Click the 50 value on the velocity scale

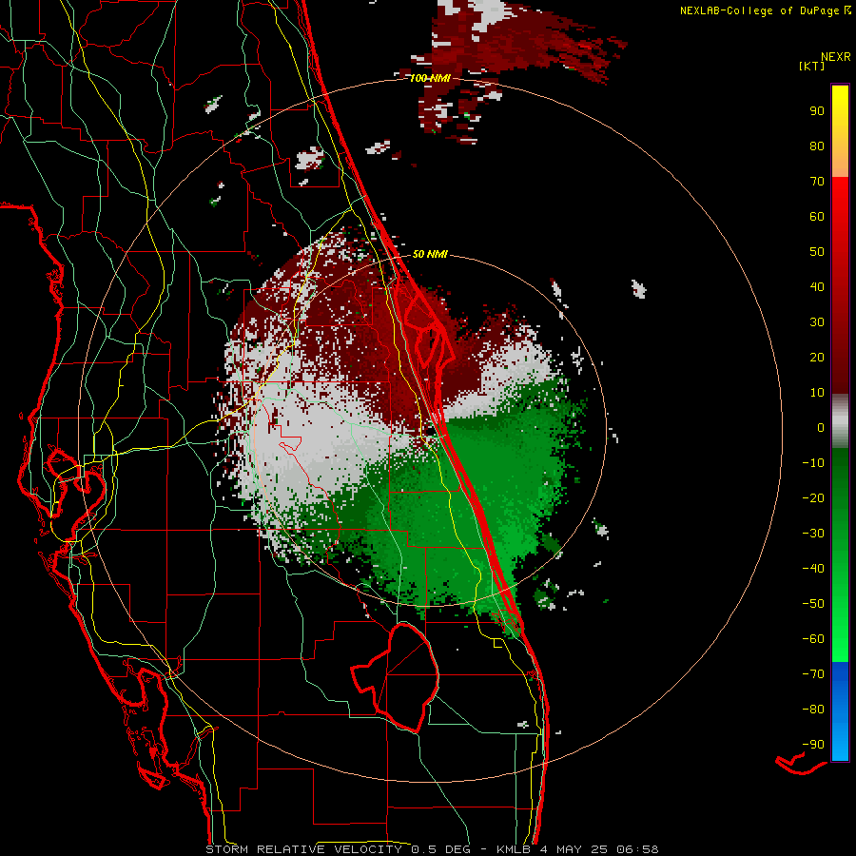pos(817,252)
